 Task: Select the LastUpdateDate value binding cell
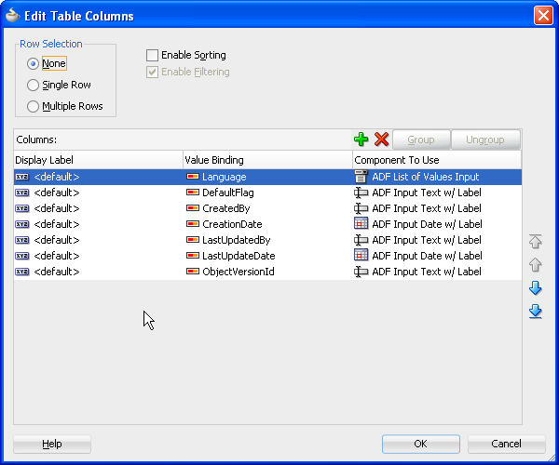pyautogui.click(x=267, y=256)
